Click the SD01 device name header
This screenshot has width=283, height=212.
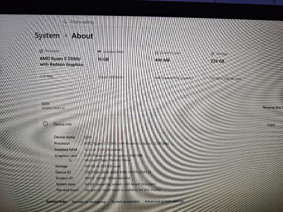46,104
